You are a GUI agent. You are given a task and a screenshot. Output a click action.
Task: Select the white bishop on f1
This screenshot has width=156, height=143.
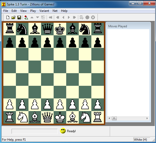pos(72,117)
